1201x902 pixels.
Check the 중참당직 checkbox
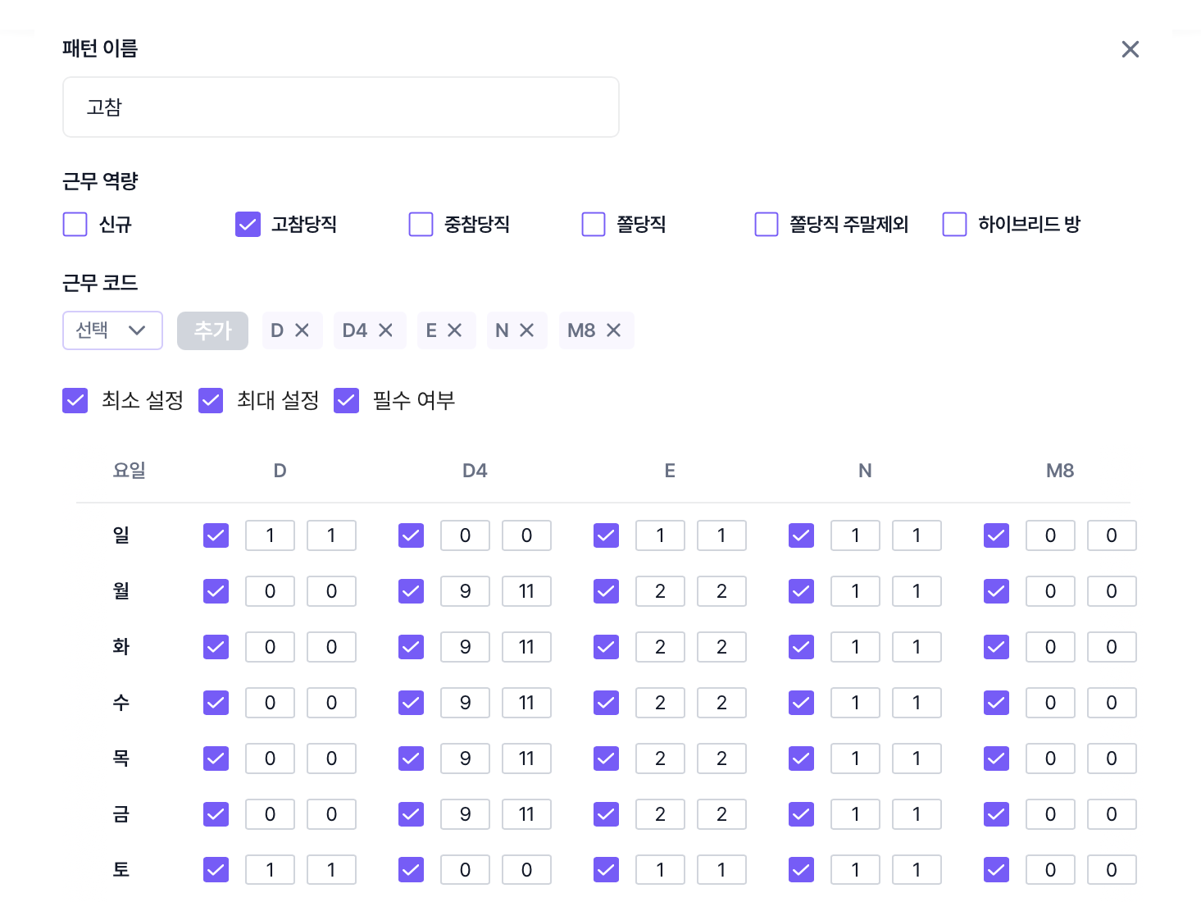[x=421, y=225]
